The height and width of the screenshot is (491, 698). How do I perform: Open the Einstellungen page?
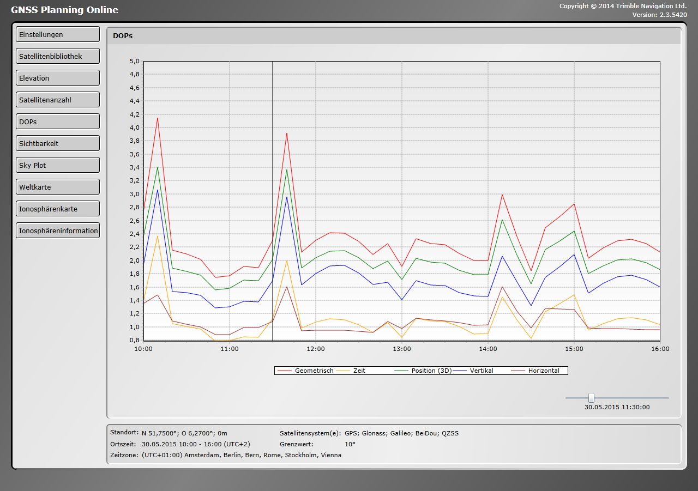click(57, 34)
